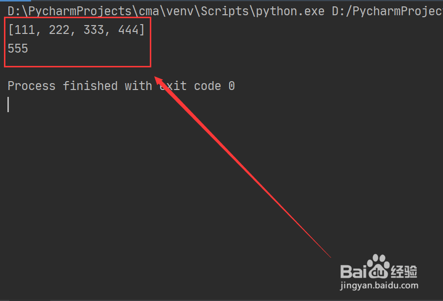Click the word 'finished' in the exit message
Viewport: 443px width, 301px height.
[x=90, y=86]
